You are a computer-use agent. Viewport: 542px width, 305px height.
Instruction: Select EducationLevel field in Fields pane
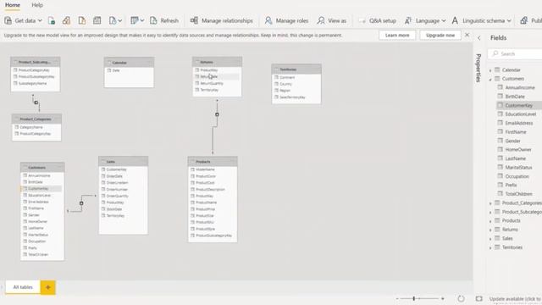click(521, 114)
